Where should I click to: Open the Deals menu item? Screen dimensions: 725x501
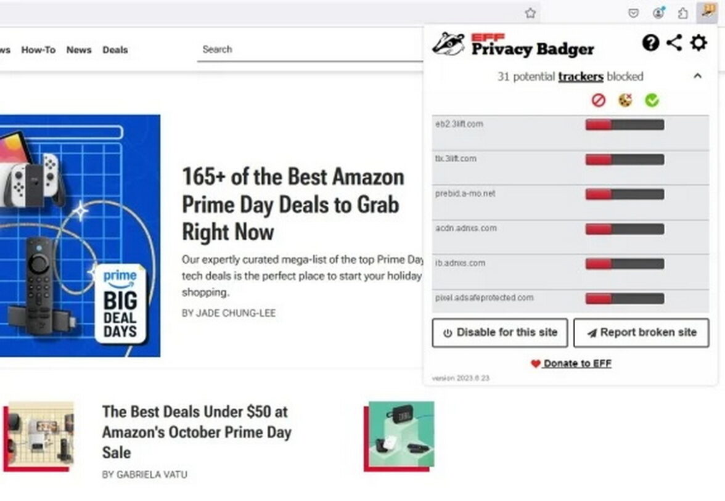[115, 50]
